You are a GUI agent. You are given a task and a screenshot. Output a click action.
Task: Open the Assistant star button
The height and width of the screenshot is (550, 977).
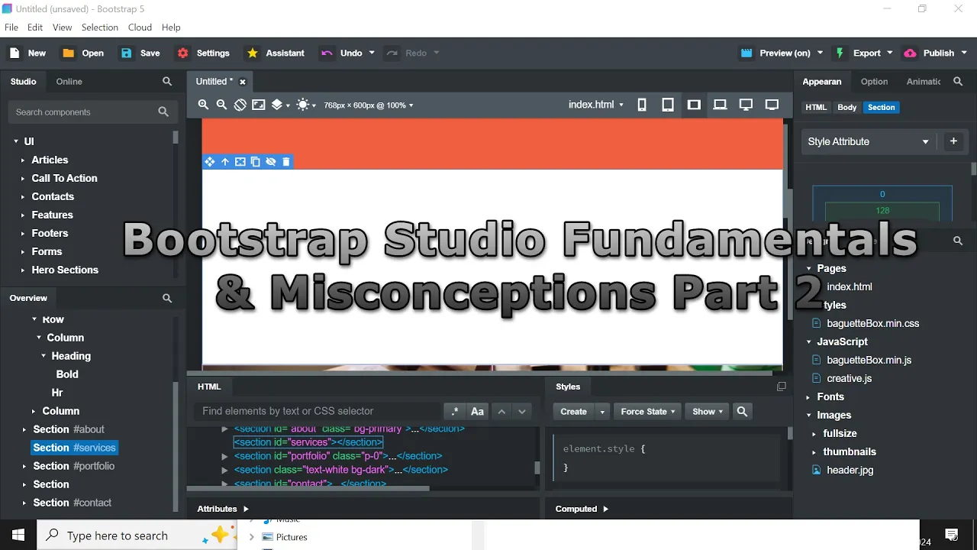(x=276, y=53)
